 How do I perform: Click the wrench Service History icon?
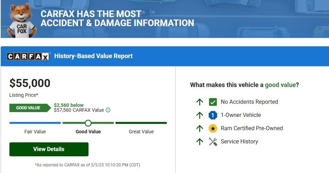click(x=213, y=142)
